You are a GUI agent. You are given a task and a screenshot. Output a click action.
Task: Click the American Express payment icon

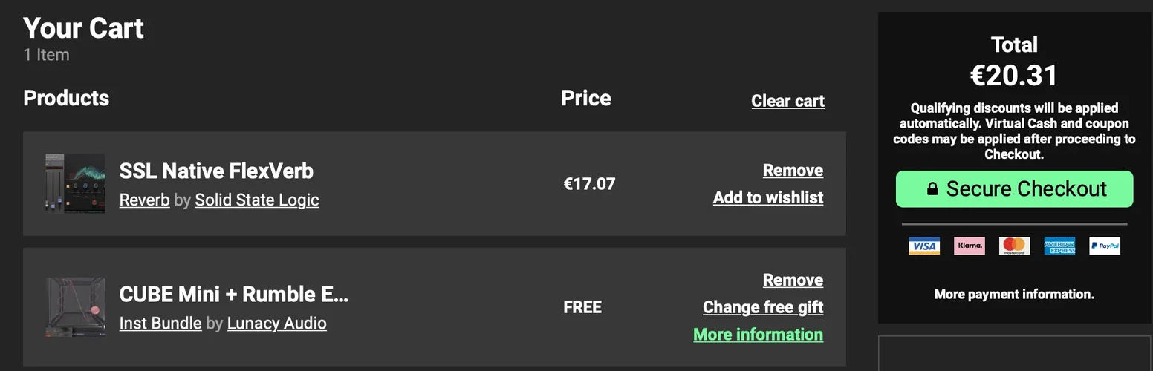pyautogui.click(x=1059, y=246)
